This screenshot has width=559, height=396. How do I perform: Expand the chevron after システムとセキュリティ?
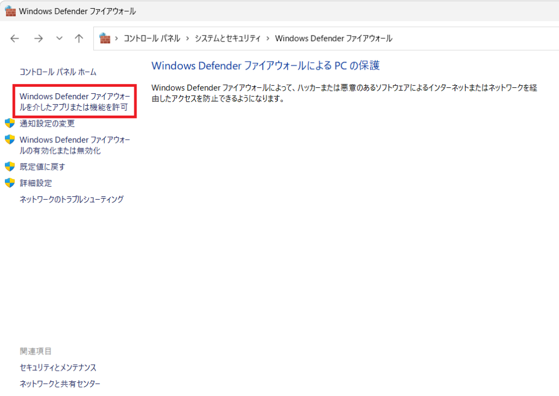(267, 39)
